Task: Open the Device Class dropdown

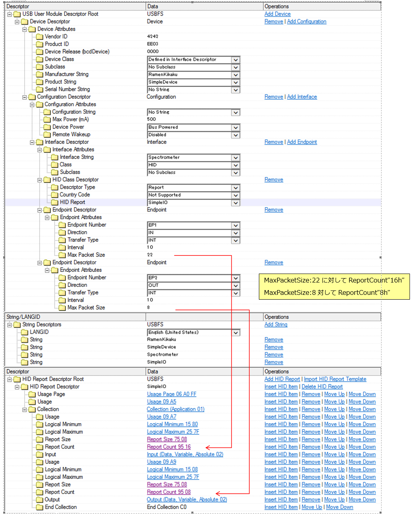Action: 236,60
